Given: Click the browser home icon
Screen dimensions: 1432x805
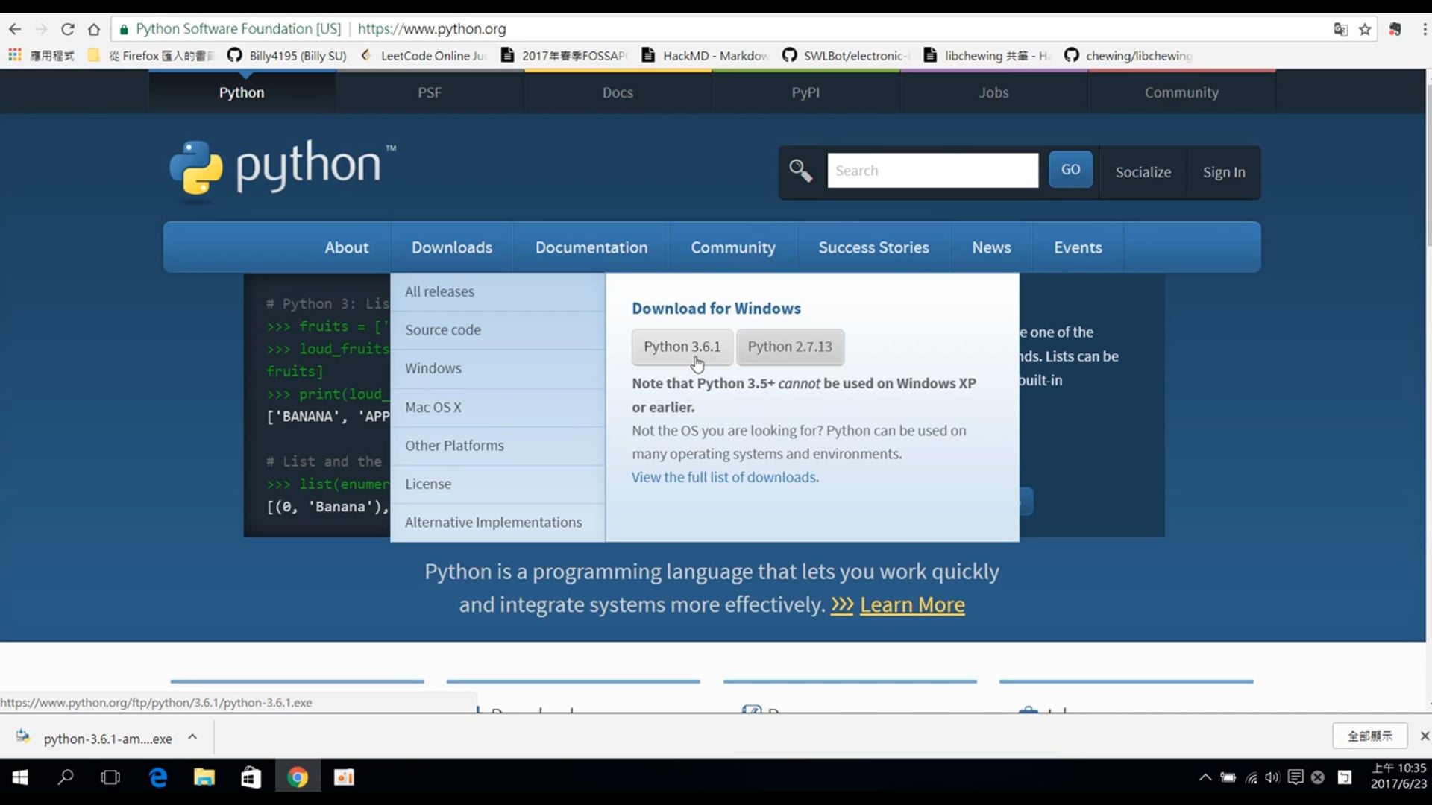Looking at the screenshot, I should click(94, 29).
